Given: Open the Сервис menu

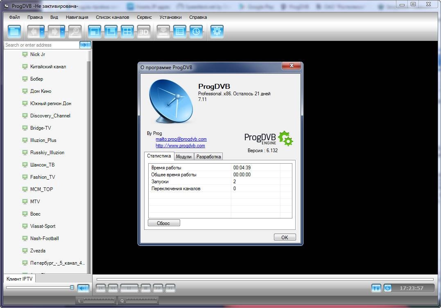Looking at the screenshot, I should coord(144,17).
